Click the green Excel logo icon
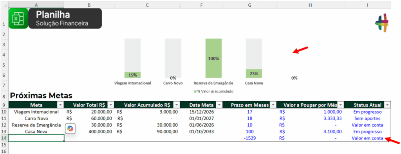The width and height of the screenshot is (401, 154). click(18, 18)
